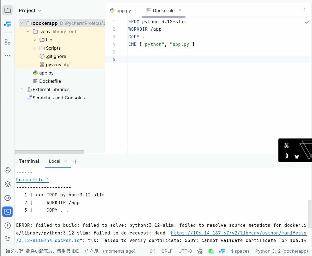The width and height of the screenshot is (312, 256).
Task: Open UTF-8 encoding selector
Action: [x=185, y=251]
